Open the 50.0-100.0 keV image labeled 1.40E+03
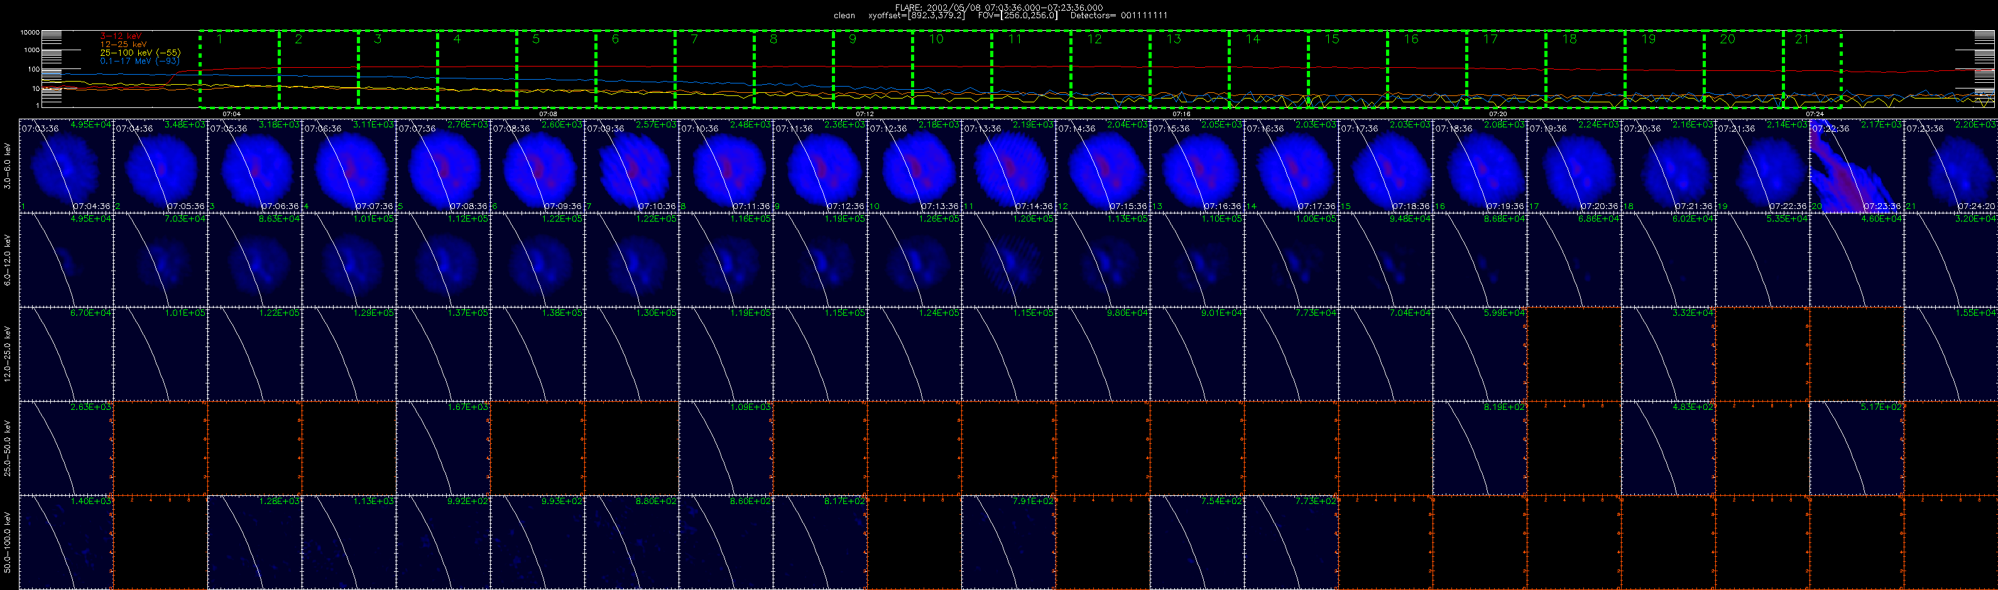The height and width of the screenshot is (590, 1998). pyautogui.click(x=66, y=542)
